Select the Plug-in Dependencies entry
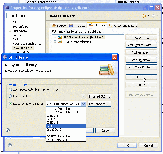 [77, 42]
